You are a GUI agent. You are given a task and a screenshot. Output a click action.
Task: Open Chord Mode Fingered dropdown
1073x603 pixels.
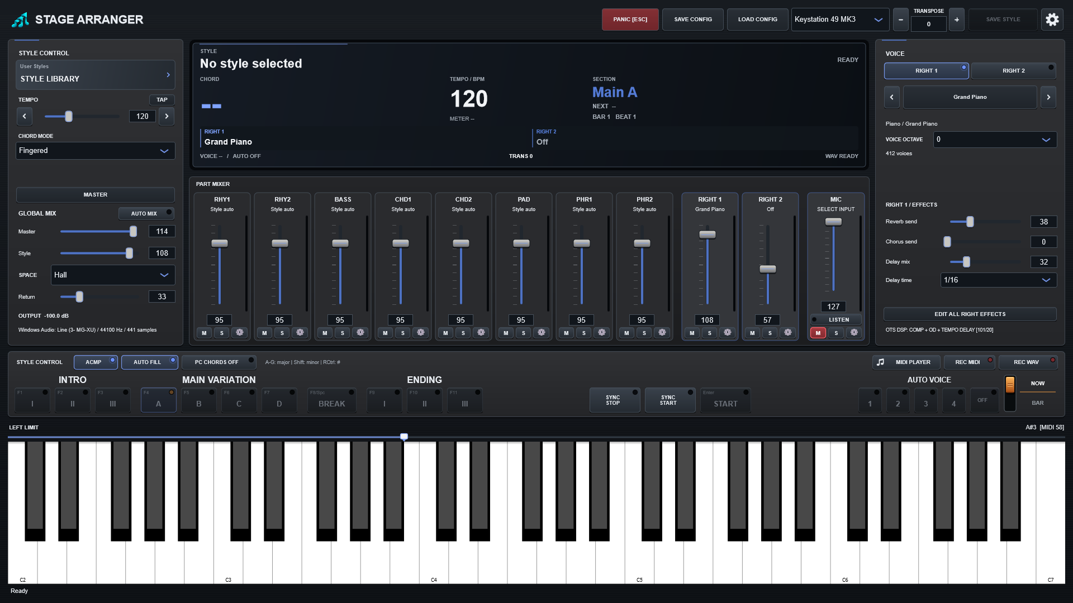(x=96, y=151)
